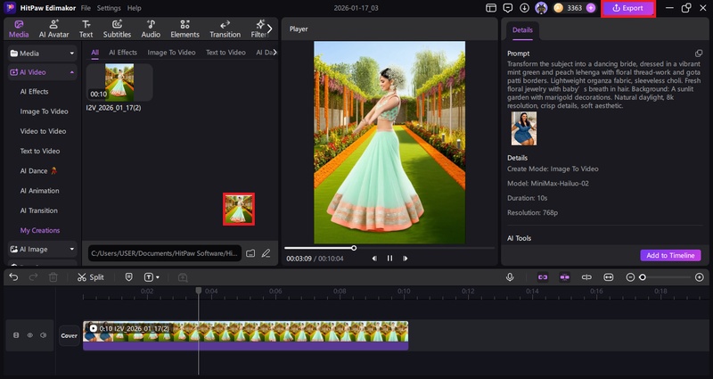Image resolution: width=713 pixels, height=379 pixels.
Task: Delete the selected clip with trash icon
Action: (53, 277)
